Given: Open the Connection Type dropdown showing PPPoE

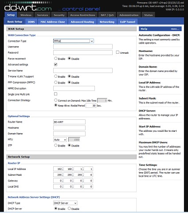Looking at the screenshot, I should pyautogui.click(x=74, y=41).
